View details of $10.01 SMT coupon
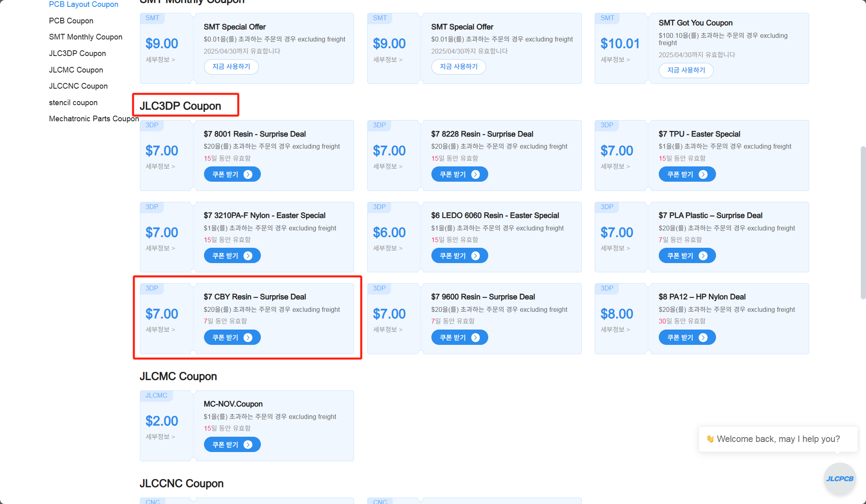The height and width of the screenshot is (504, 866). 615,60
